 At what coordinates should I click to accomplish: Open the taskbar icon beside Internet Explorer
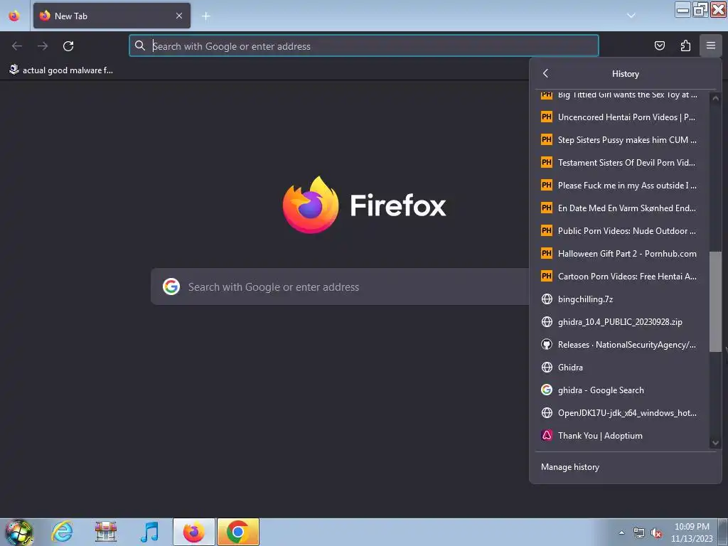106,532
